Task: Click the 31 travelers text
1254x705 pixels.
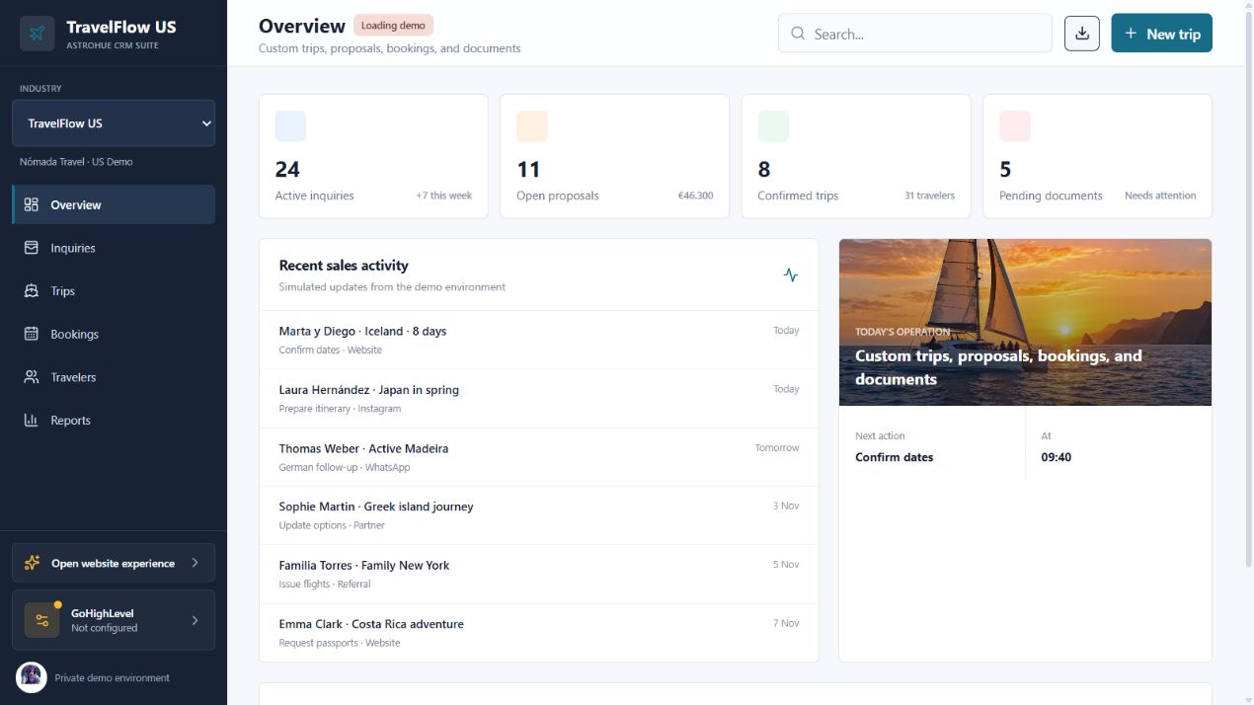Action: (929, 196)
